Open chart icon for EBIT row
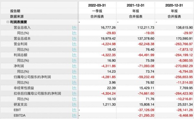This screenshot has height=119, width=194. point(74,110)
